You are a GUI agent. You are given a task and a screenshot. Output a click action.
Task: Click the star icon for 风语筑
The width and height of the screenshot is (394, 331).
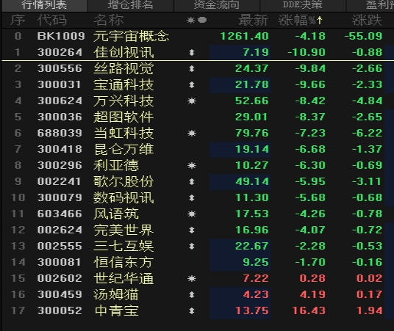pyautogui.click(x=192, y=214)
